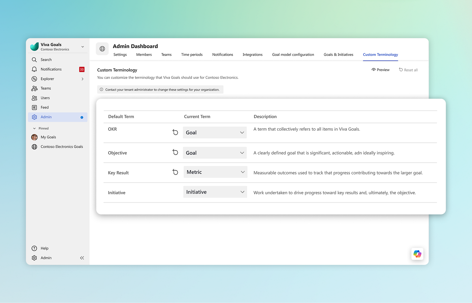The width and height of the screenshot is (472, 303).
Task: Open the OKR current term dropdown
Action: (215, 132)
